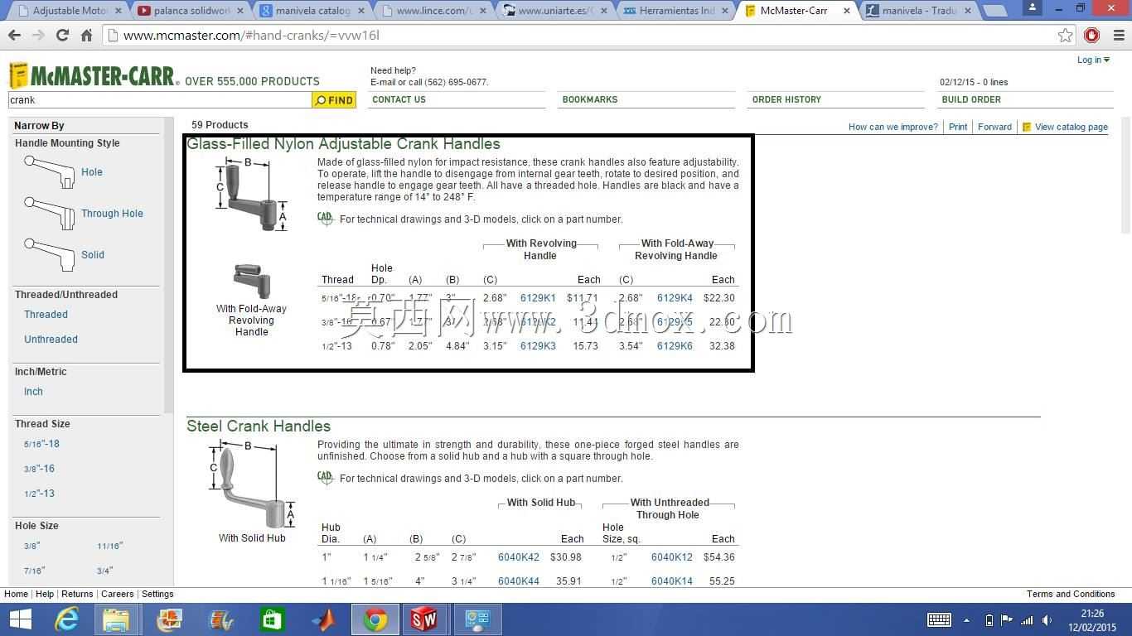Image resolution: width=1132 pixels, height=636 pixels.
Task: Click the search field containing "crank"
Action: [x=160, y=100]
